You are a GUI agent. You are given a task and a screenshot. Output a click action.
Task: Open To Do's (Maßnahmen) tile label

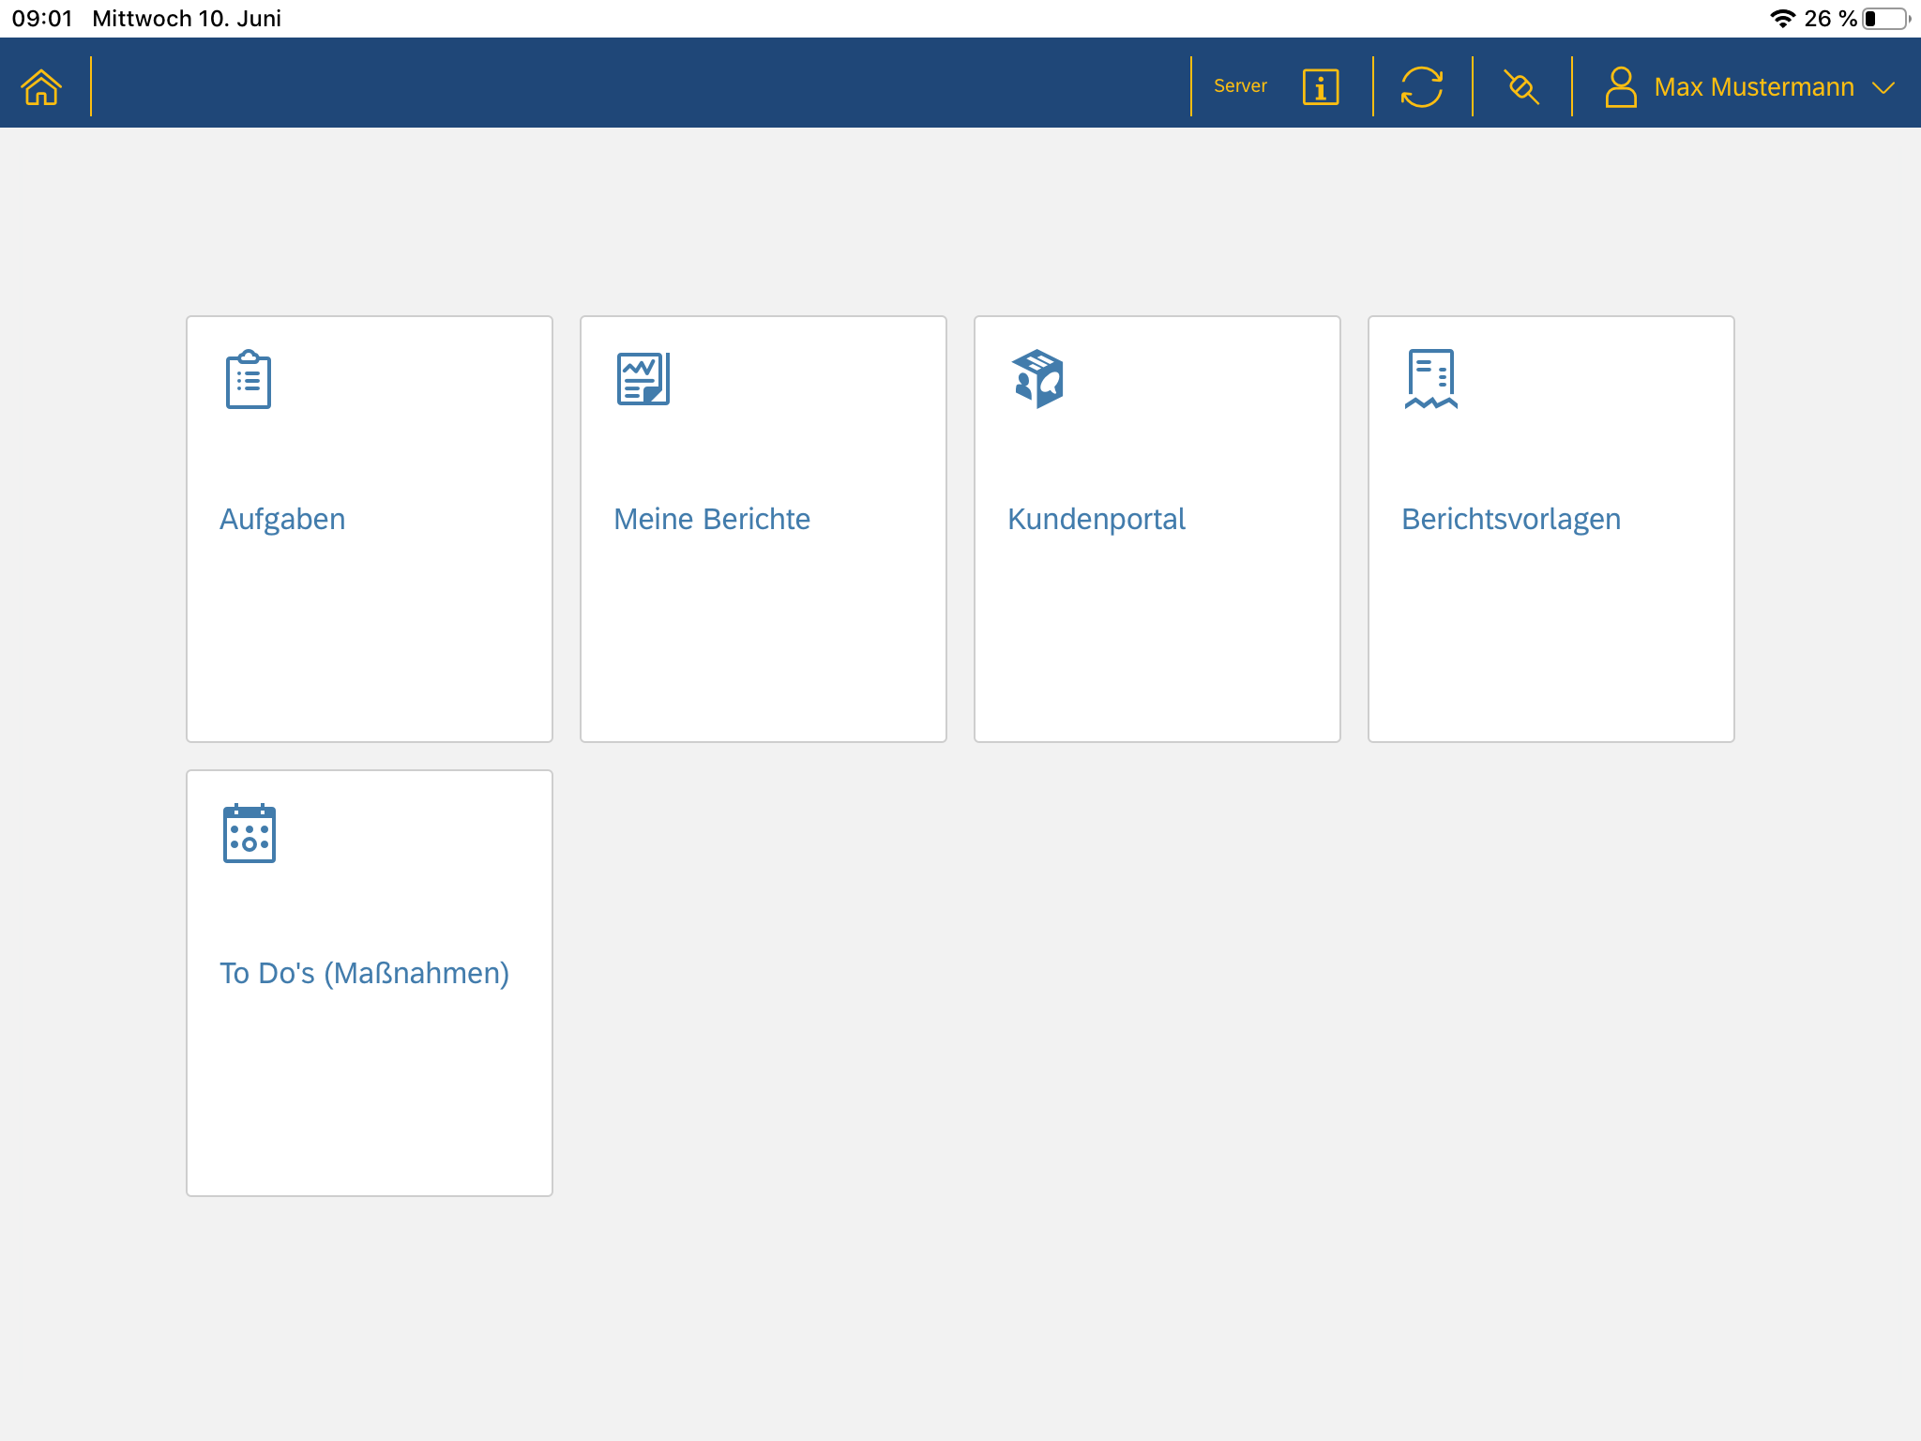364,973
